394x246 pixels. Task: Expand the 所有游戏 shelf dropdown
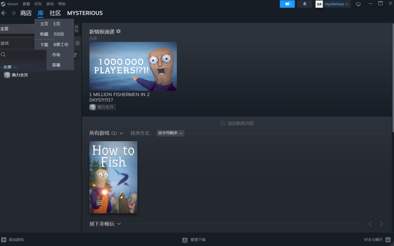[x=121, y=133]
